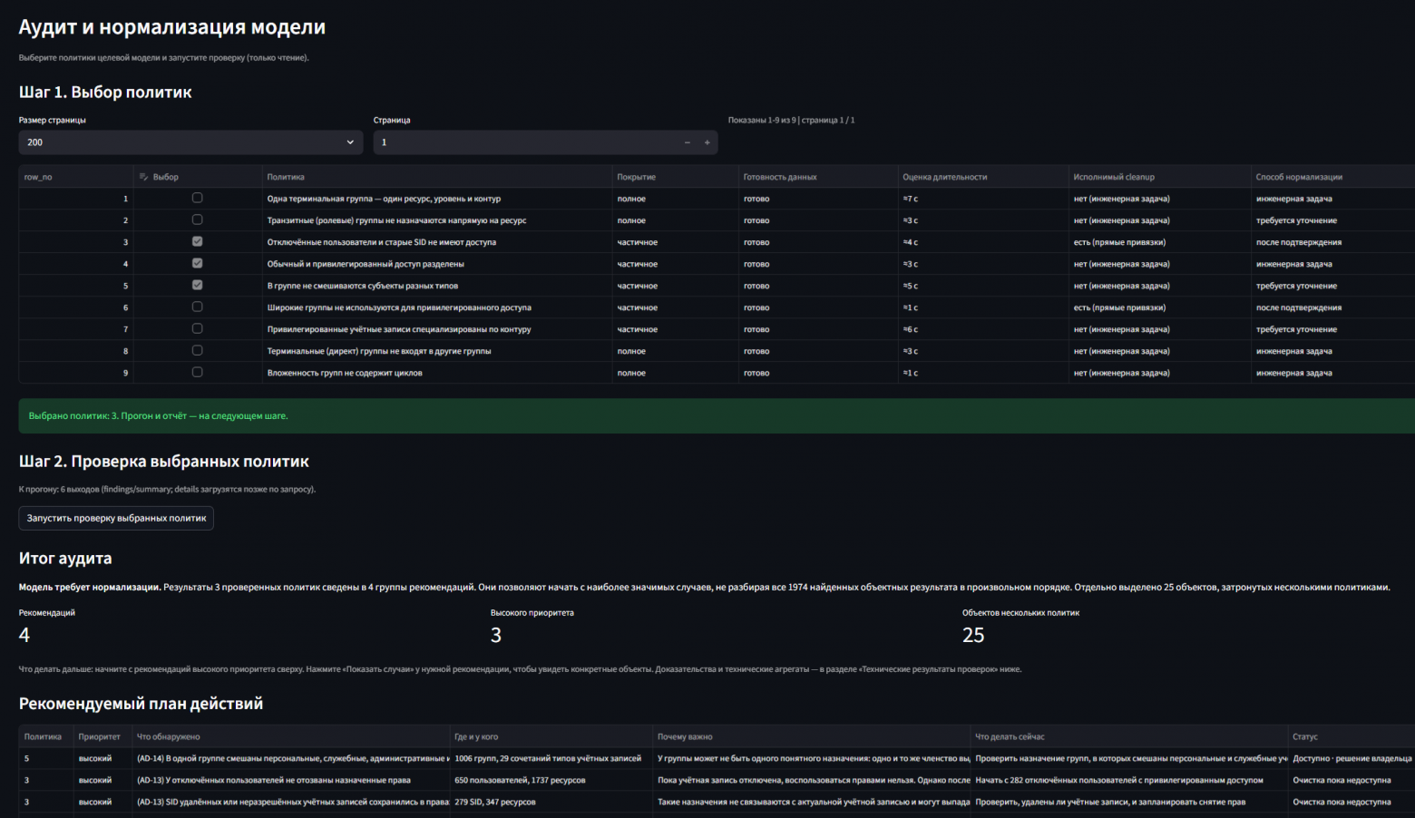
Task: Click 'Терминальные (директ) группы' policy cell
Action: pos(436,351)
